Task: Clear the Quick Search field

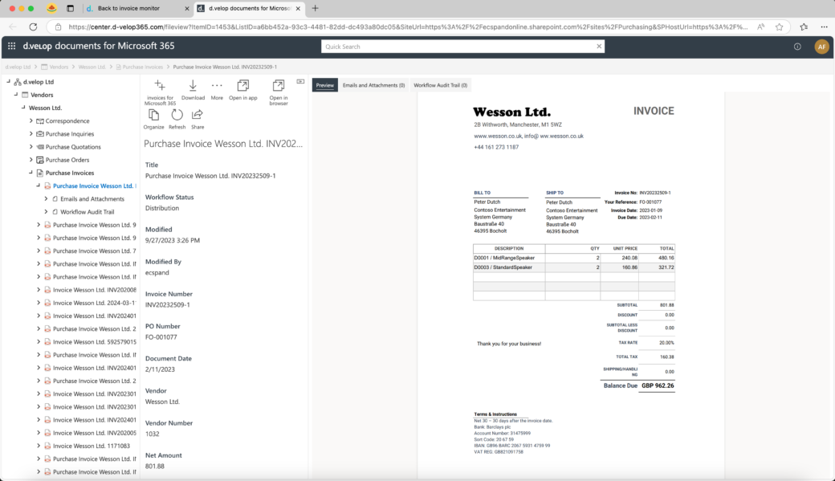Action: tap(599, 47)
